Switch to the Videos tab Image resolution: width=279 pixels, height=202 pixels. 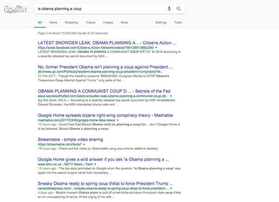click(90, 23)
